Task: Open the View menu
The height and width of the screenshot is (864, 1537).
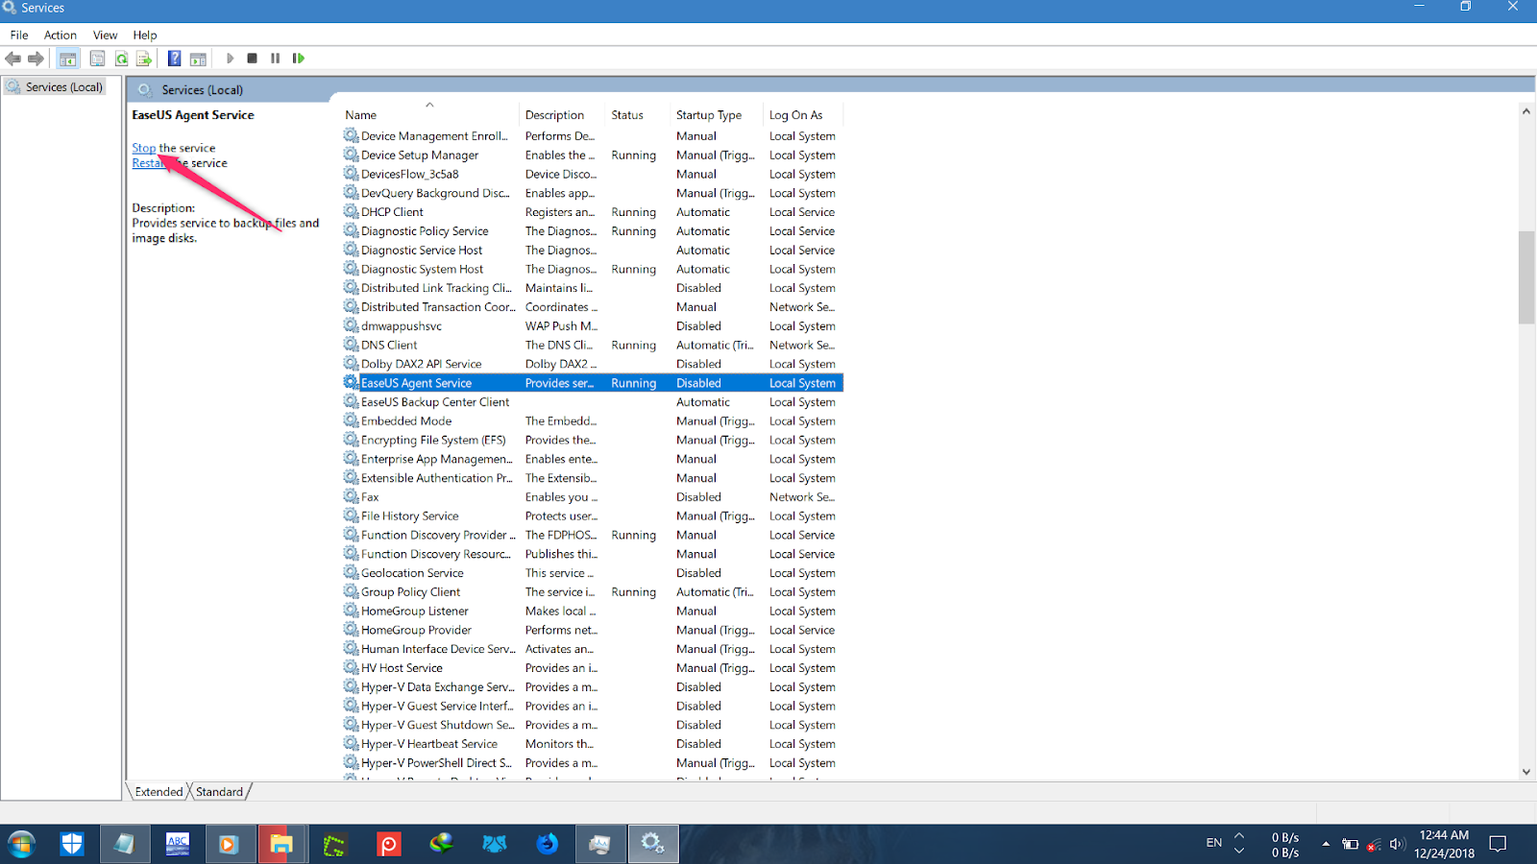Action: tap(106, 36)
